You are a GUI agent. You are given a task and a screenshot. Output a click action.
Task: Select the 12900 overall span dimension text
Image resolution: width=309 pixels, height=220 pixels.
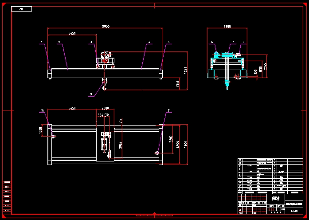(105, 27)
